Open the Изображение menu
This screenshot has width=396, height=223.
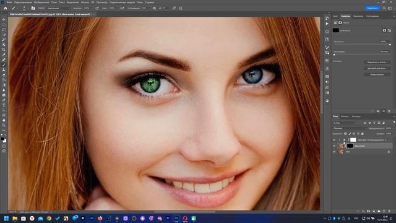click(x=41, y=2)
